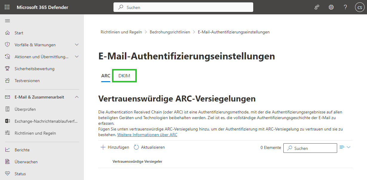Open the CS account avatar

pos(360,7)
